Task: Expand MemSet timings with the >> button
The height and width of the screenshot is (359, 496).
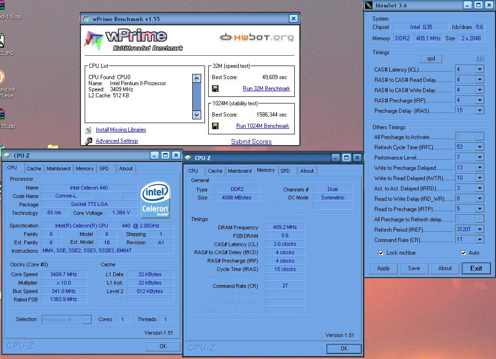Action: (x=480, y=58)
